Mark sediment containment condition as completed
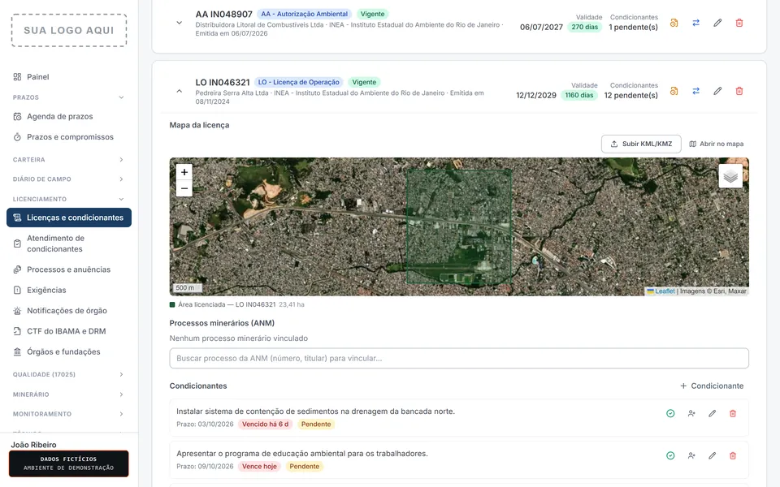 click(x=670, y=413)
